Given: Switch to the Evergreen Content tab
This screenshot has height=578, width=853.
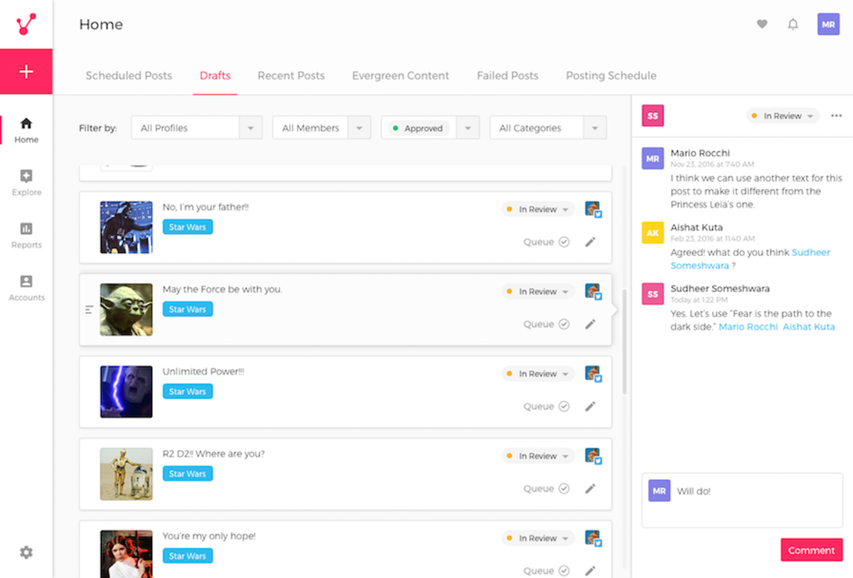Looking at the screenshot, I should (400, 75).
